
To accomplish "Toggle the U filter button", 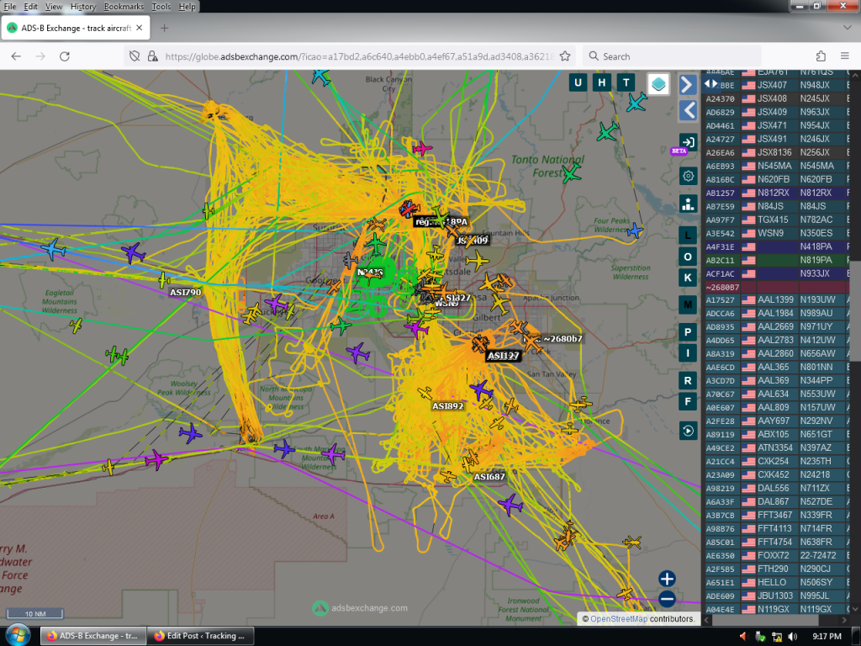I will pyautogui.click(x=578, y=83).
